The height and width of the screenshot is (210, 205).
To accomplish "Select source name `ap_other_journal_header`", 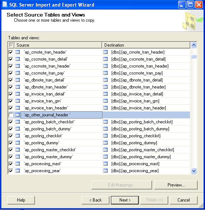I will (47, 115).
